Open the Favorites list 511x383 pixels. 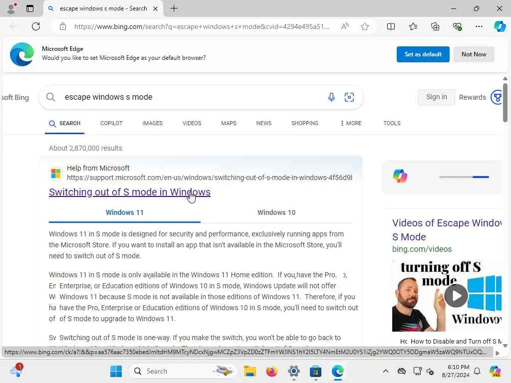pyautogui.click(x=413, y=26)
